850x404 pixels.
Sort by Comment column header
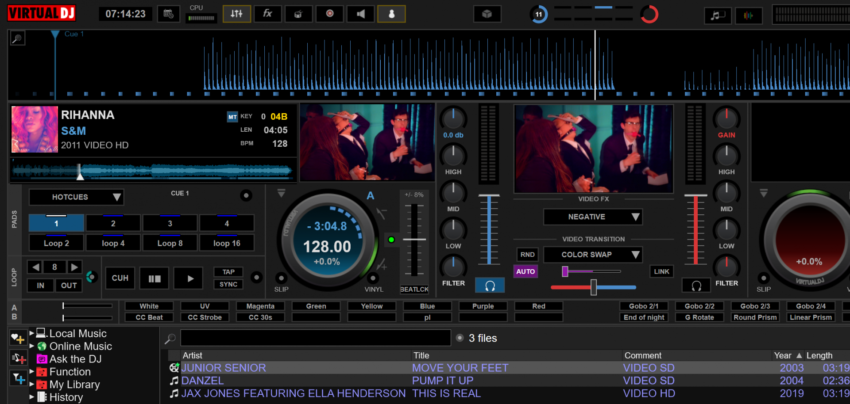[697, 355]
